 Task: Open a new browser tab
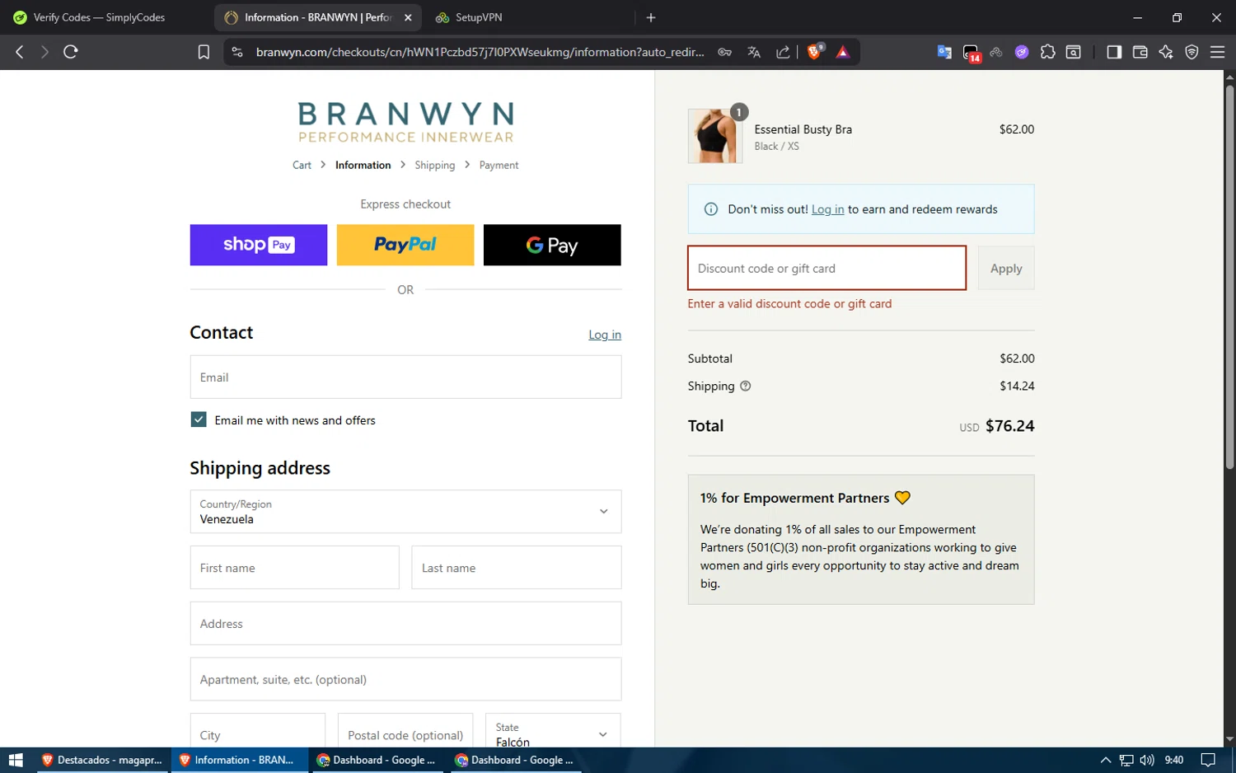(651, 17)
